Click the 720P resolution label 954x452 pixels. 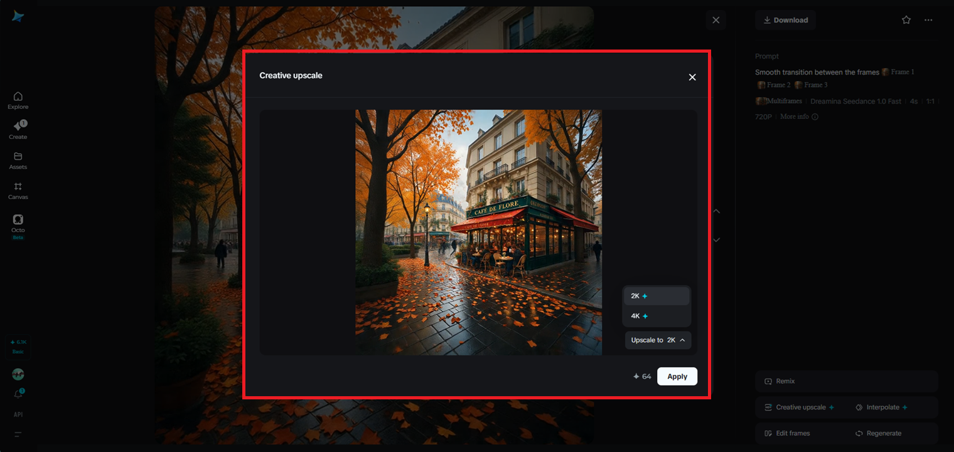pos(763,117)
